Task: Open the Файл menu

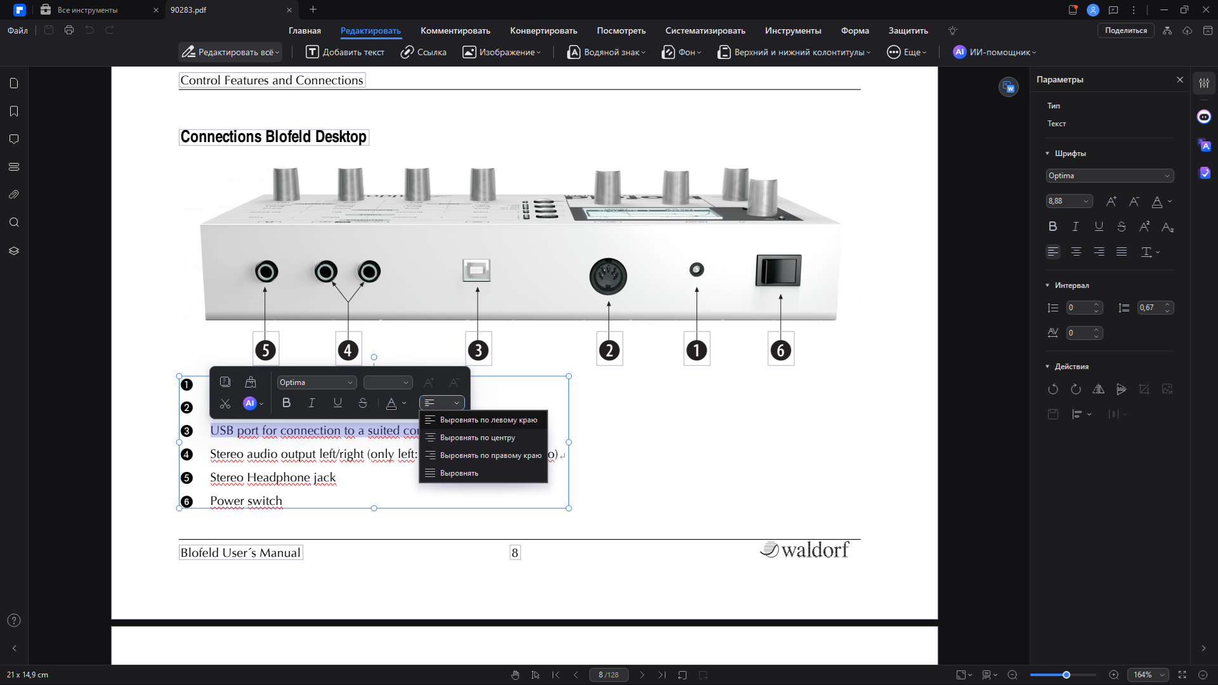Action: point(18,30)
